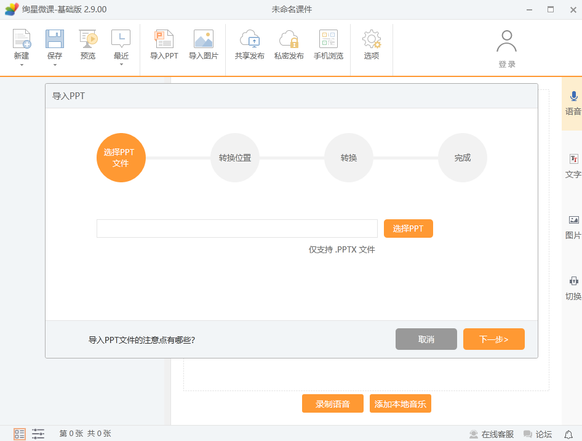Viewport: 582px width, 441px height.
Task: Click the 新建 new document icon
Action: click(22, 39)
